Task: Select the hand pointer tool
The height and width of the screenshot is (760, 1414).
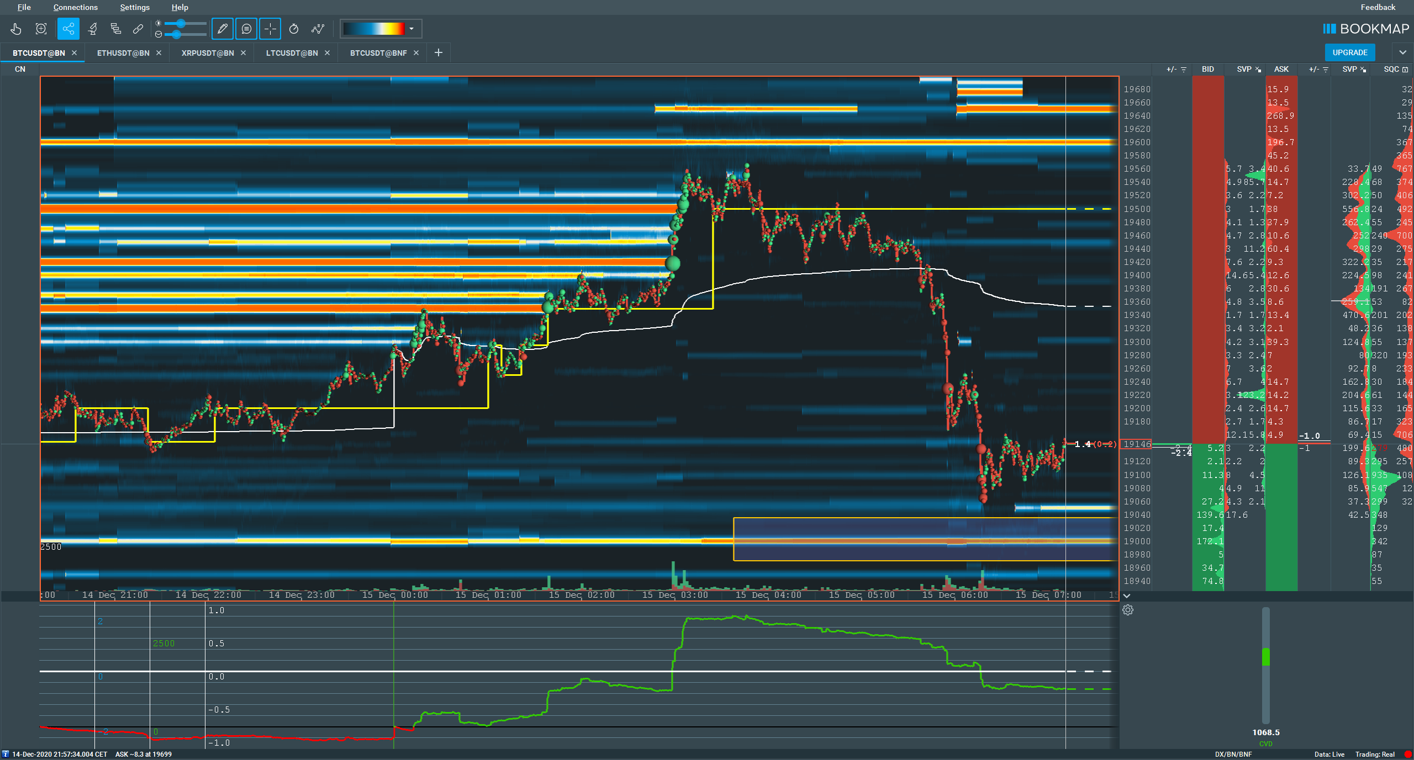Action: pos(16,29)
